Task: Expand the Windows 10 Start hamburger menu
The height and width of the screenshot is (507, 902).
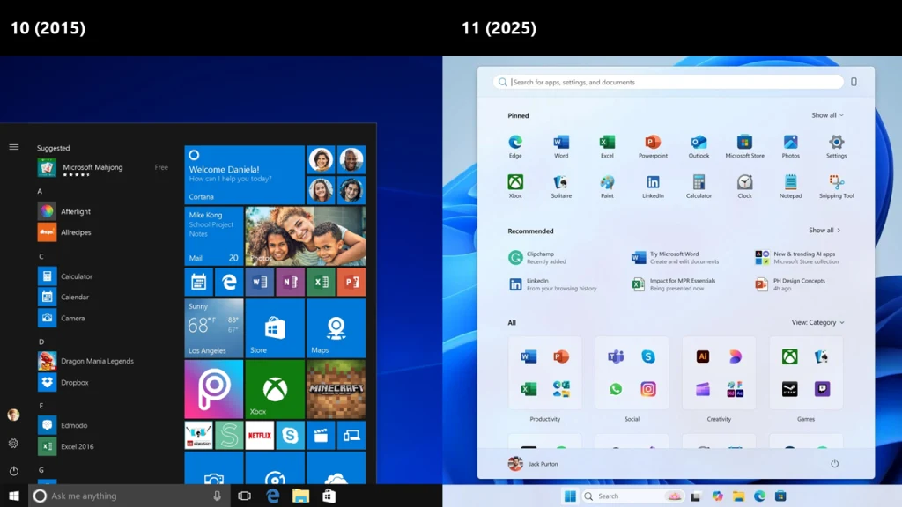Action: (x=14, y=147)
